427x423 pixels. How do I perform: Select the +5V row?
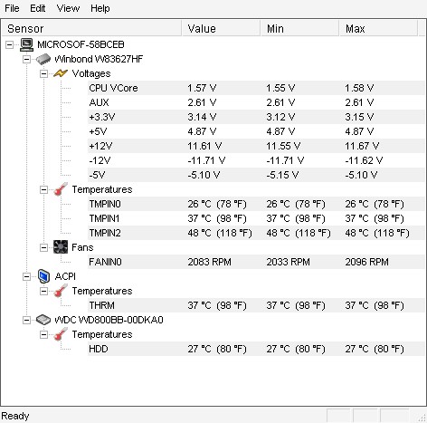click(256, 131)
